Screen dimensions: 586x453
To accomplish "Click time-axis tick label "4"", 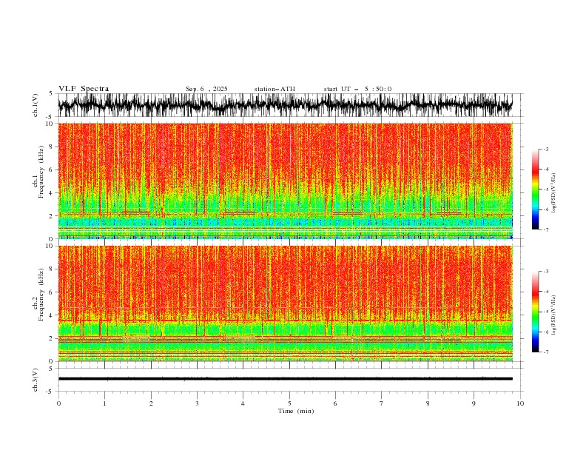I will point(243,403).
